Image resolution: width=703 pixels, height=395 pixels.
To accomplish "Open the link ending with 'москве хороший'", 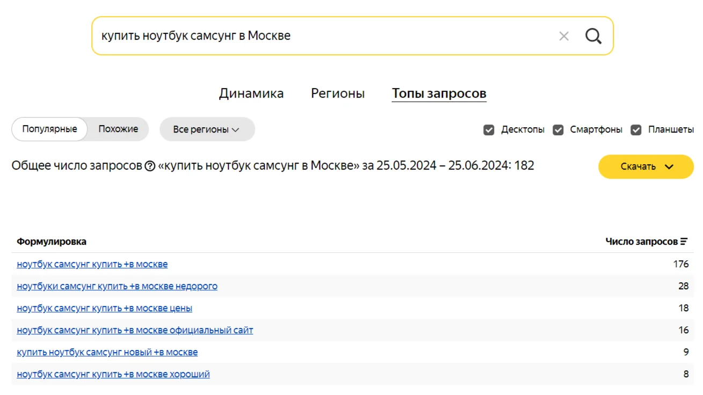I will pyautogui.click(x=113, y=374).
